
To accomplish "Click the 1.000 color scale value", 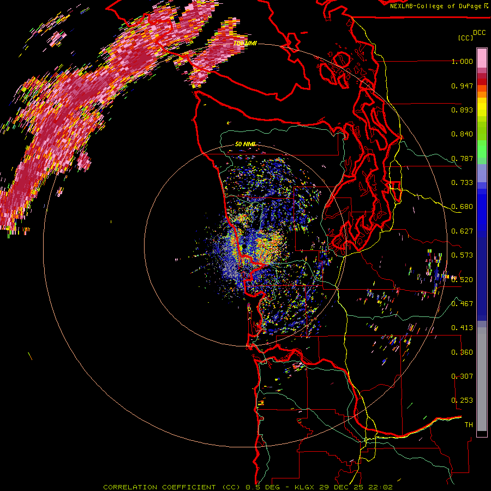I will (x=462, y=61).
